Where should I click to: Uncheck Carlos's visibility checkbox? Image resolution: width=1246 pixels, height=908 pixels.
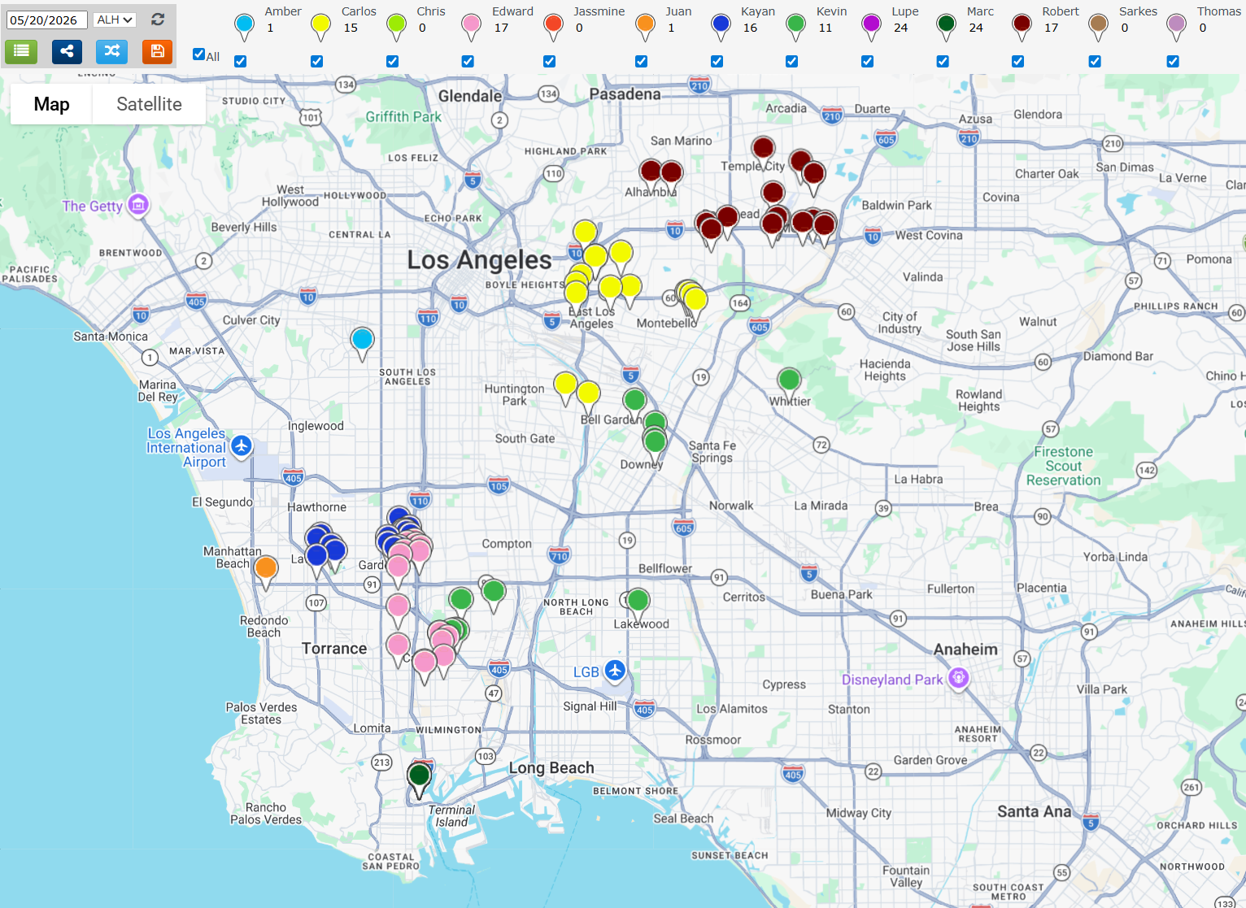[x=316, y=61]
